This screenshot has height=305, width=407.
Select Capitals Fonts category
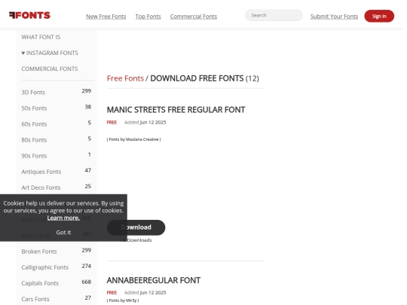point(40,283)
